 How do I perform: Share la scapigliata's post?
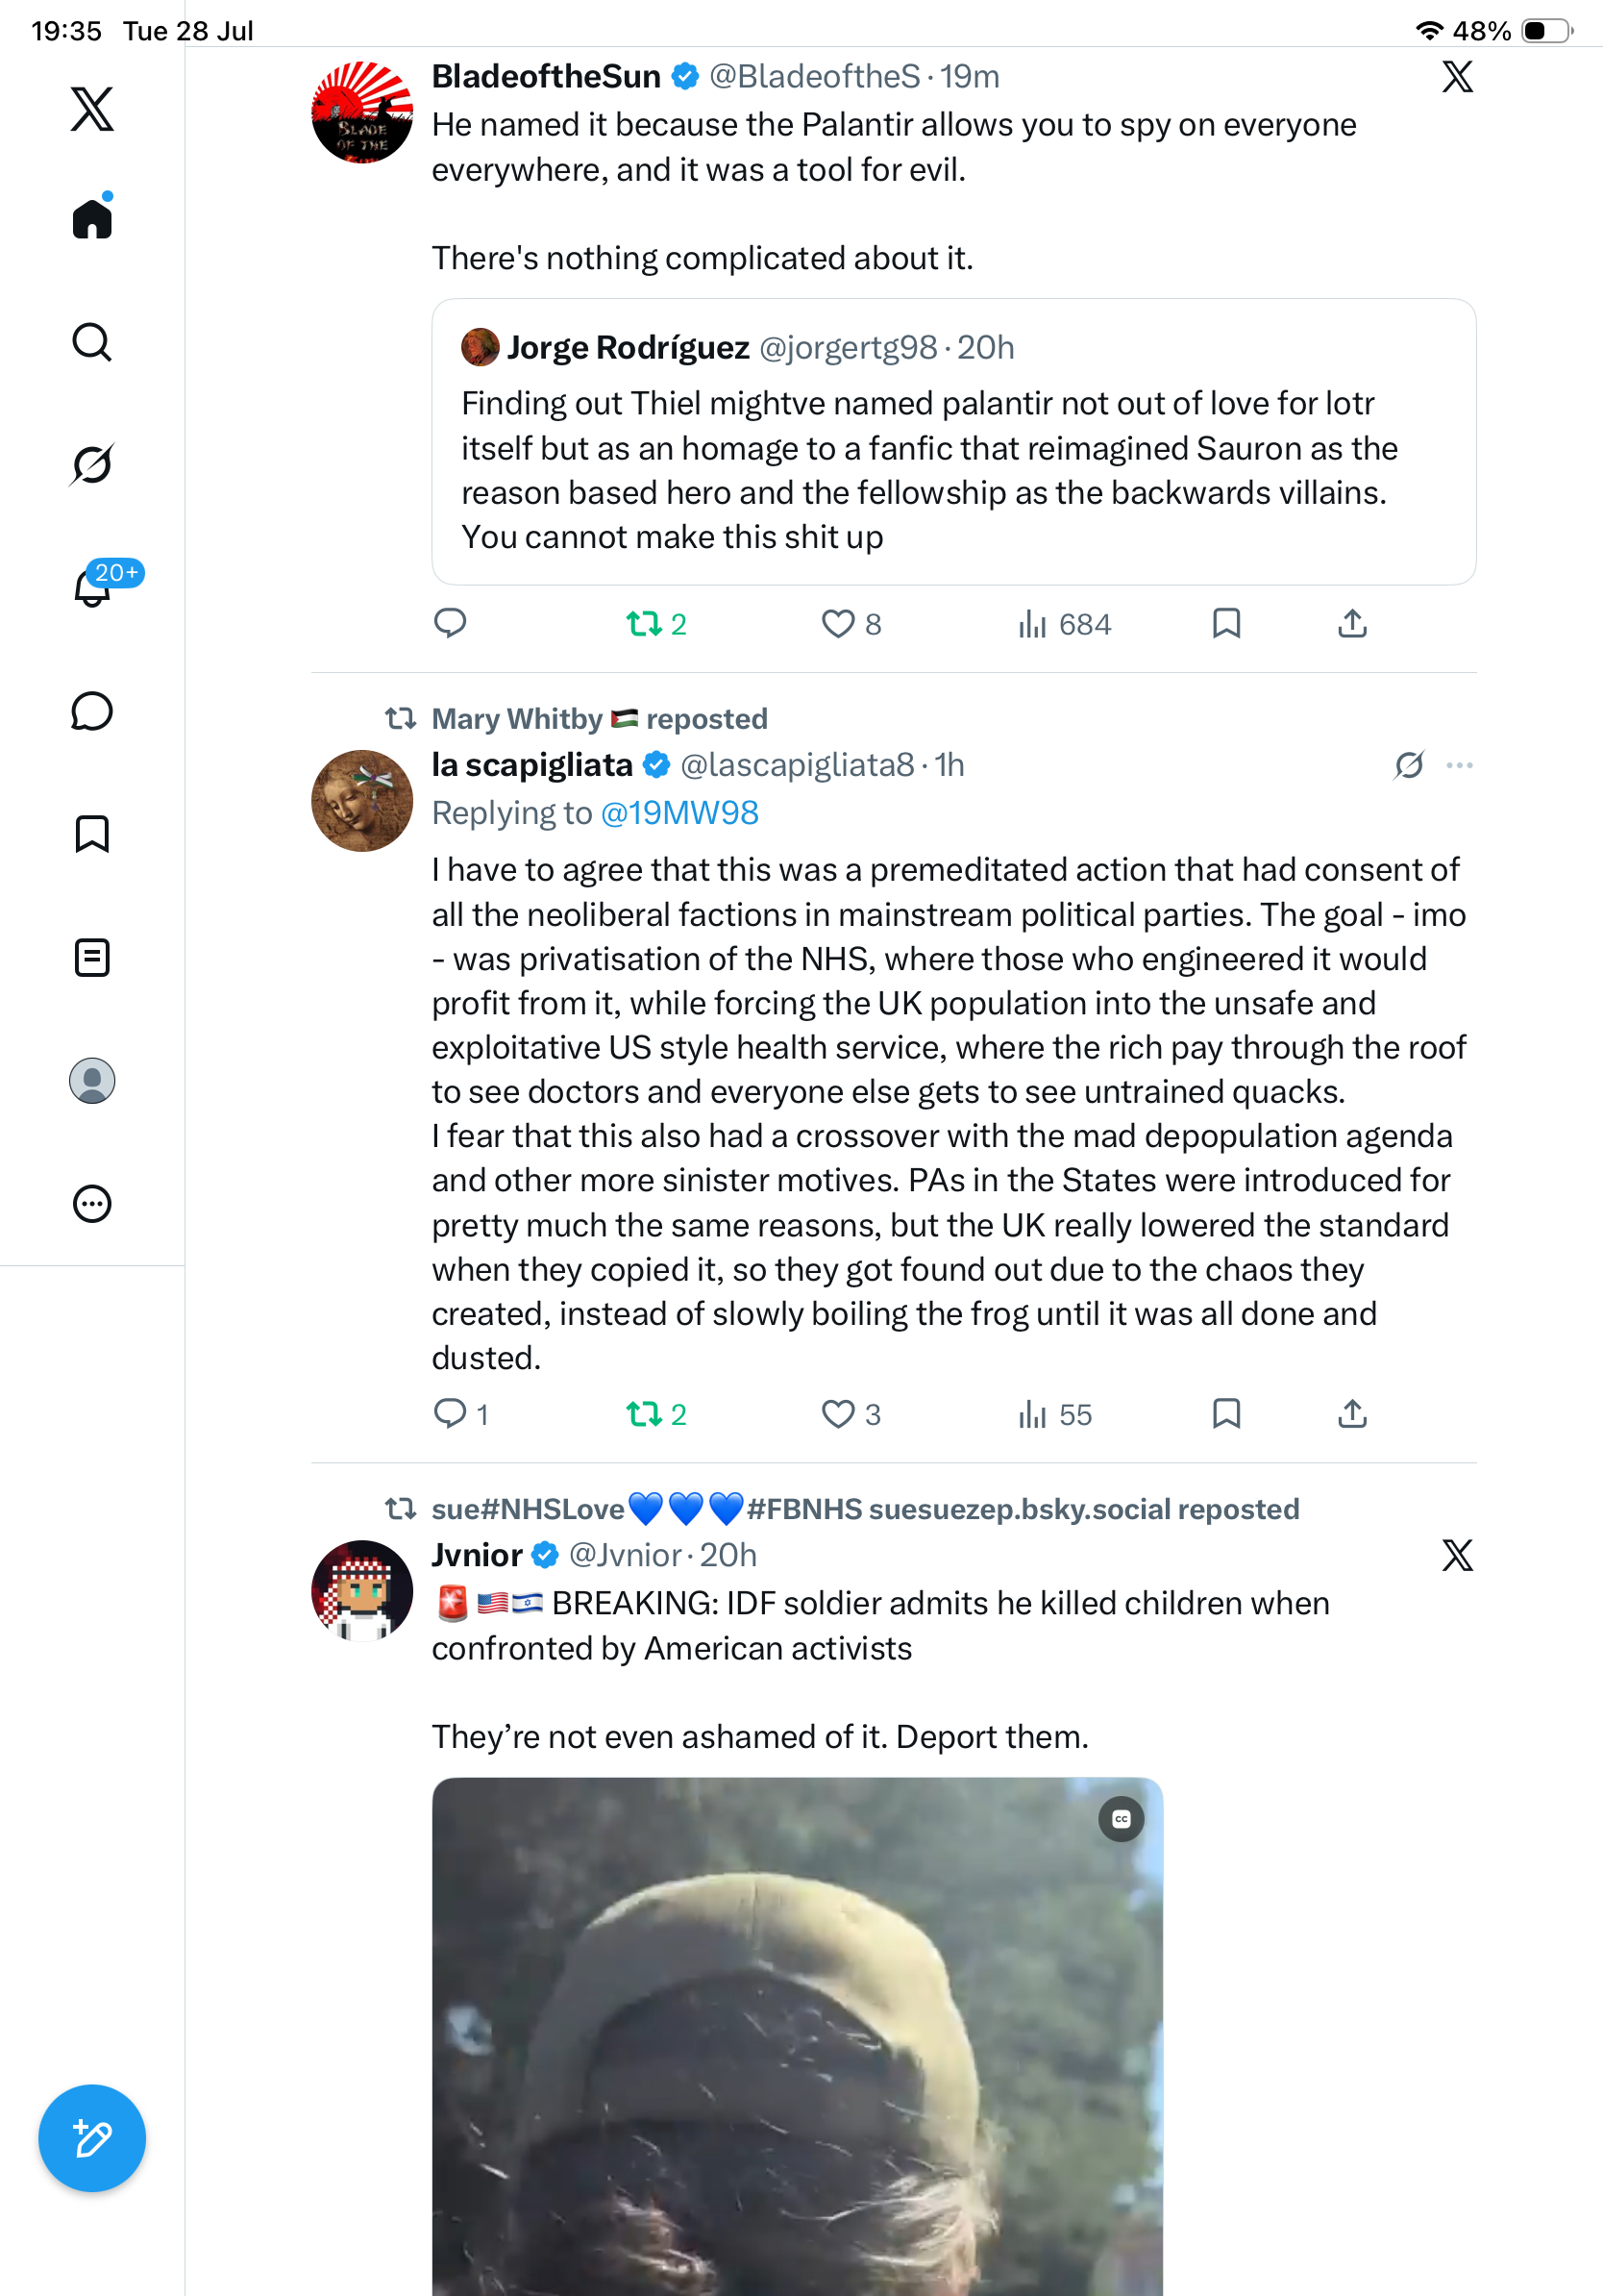[1352, 1414]
